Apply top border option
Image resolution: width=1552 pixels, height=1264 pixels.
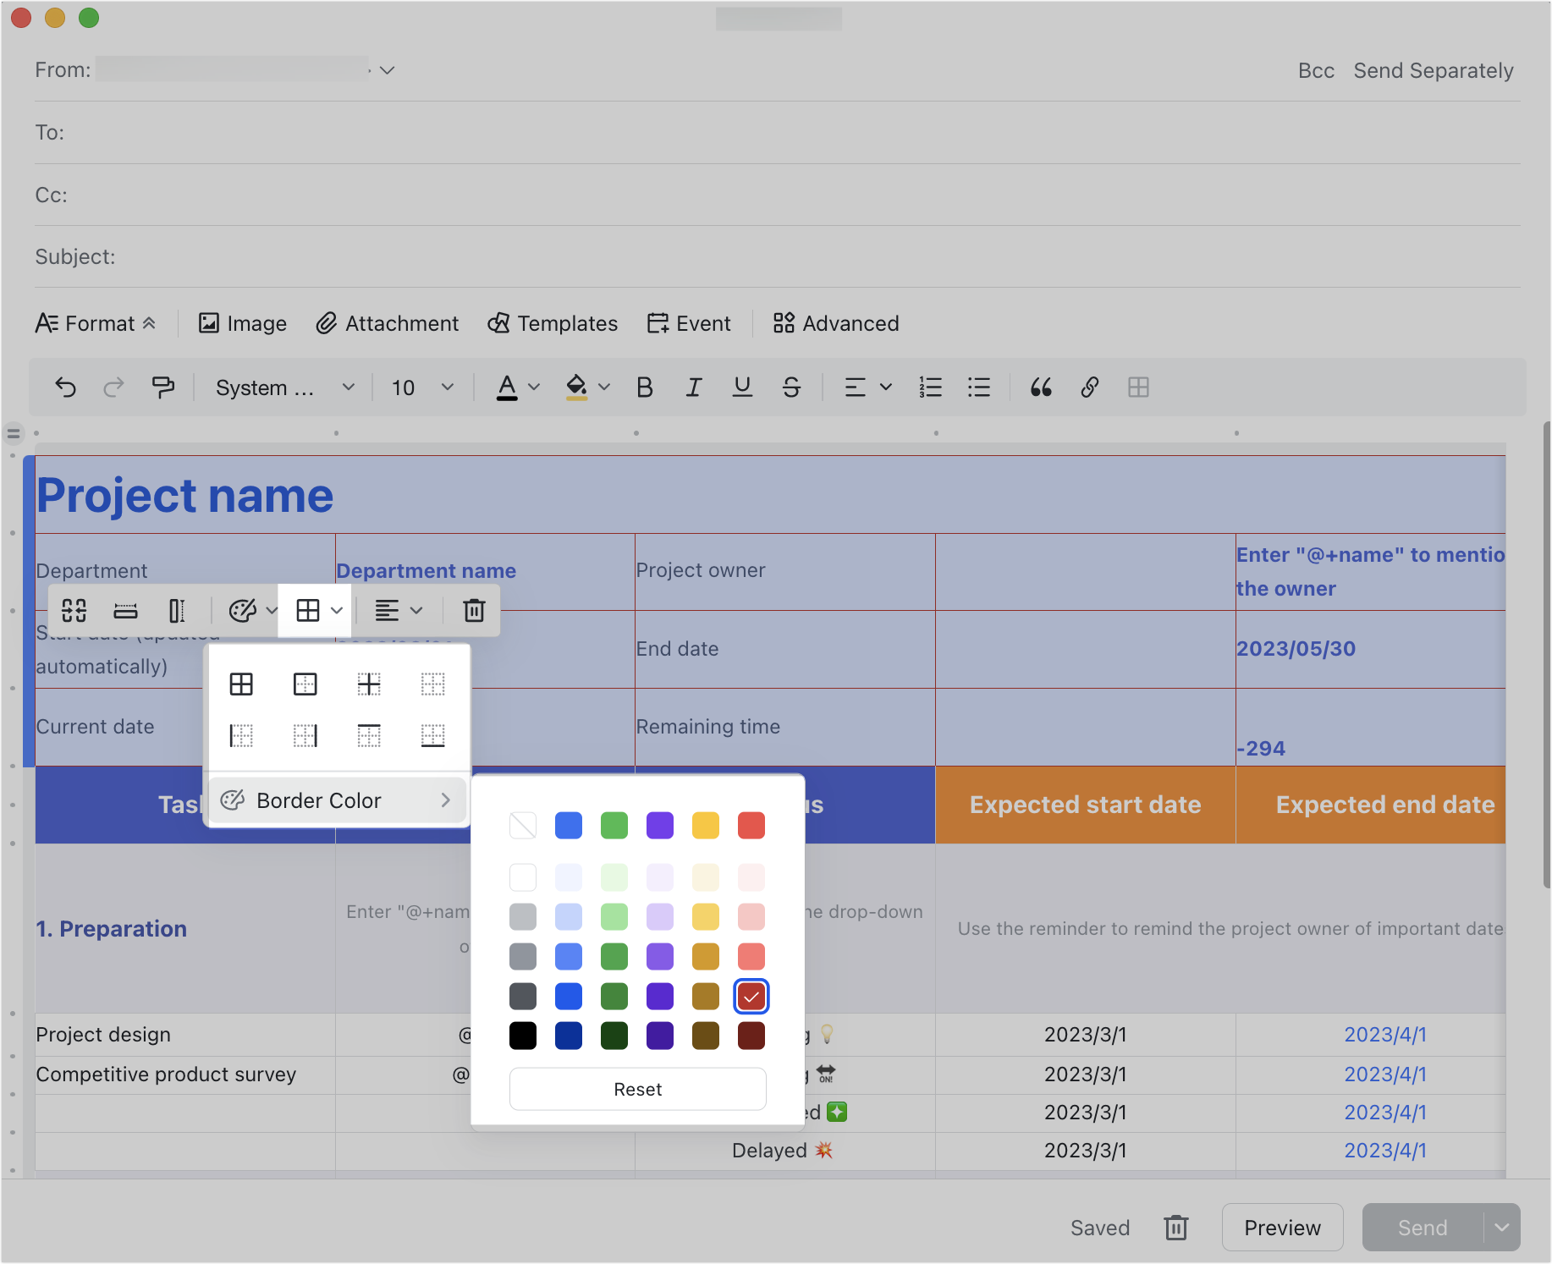click(369, 735)
